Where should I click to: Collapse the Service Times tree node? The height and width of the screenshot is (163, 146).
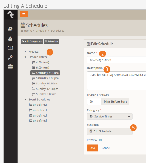coord(25,57)
